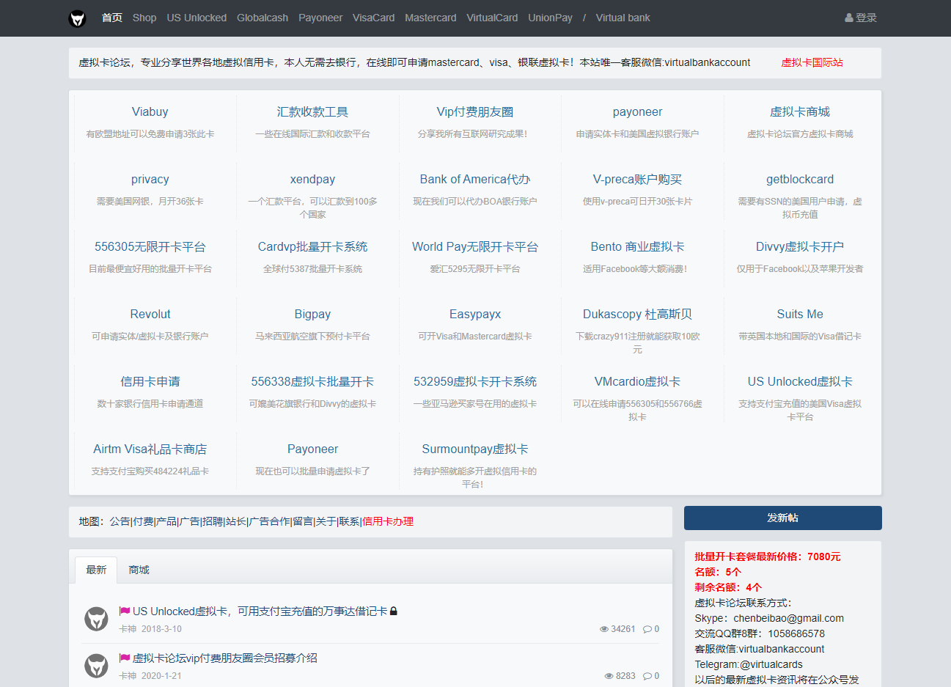This screenshot has height=687, width=951.
Task: Open Divvy虚拟卡开户 link
Action: [800, 246]
